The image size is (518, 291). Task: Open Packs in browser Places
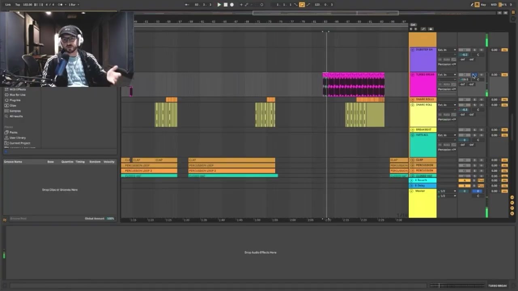click(x=13, y=133)
